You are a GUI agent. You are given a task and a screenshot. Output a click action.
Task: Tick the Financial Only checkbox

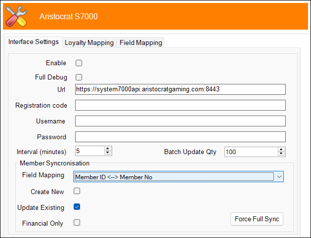[77, 223]
